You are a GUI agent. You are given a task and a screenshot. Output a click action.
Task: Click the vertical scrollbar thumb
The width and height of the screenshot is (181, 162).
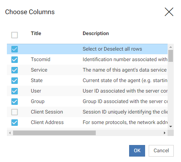pos(170,56)
